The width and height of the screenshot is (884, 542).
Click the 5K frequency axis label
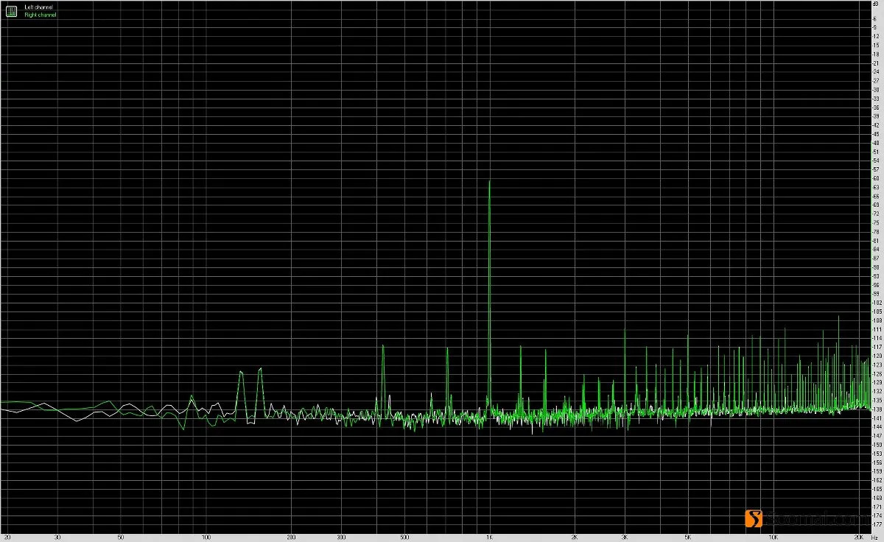[687, 537]
